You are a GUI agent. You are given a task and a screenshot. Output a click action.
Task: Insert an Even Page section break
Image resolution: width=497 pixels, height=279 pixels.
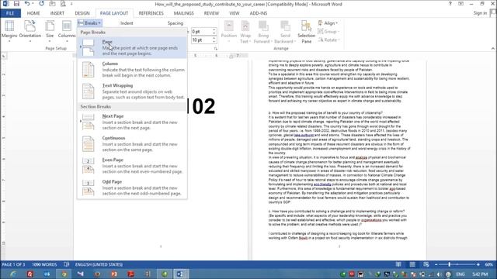pyautogui.click(x=132, y=165)
